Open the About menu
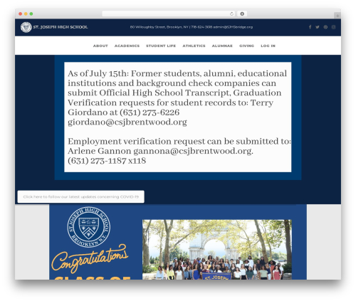Screen dimensions: 356x301 tap(100, 46)
